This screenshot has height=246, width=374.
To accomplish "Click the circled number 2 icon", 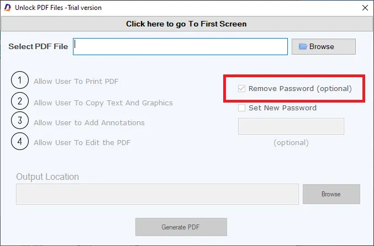I will click(x=20, y=101).
